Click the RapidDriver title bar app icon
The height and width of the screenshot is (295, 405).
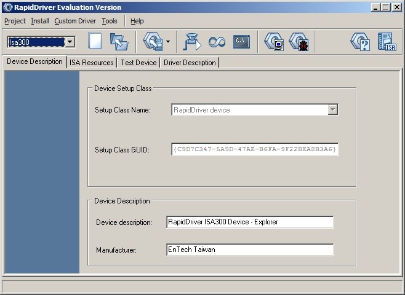point(8,7)
